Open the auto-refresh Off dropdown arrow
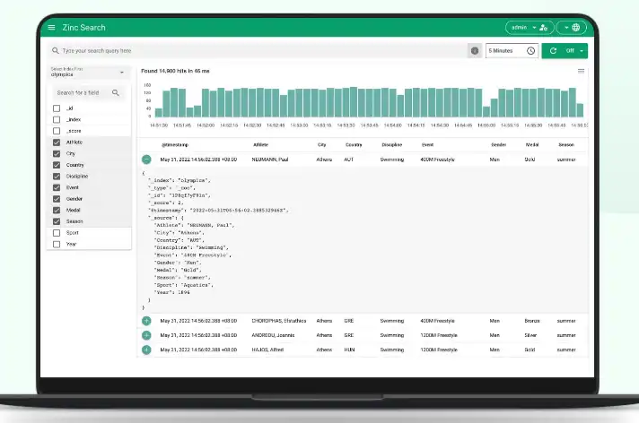This screenshot has width=639, height=423. coord(582,51)
